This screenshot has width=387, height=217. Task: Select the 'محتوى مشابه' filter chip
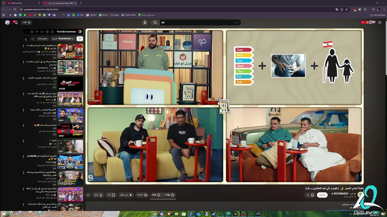[43, 39]
